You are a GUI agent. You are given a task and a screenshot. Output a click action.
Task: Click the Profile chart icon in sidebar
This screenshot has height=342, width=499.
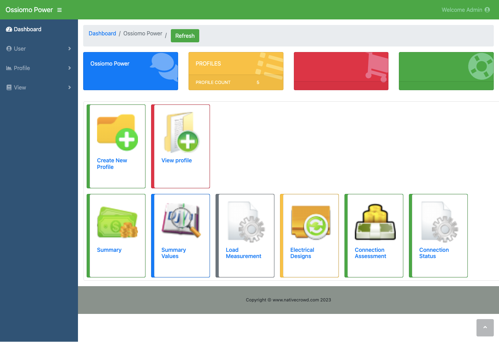click(9, 68)
